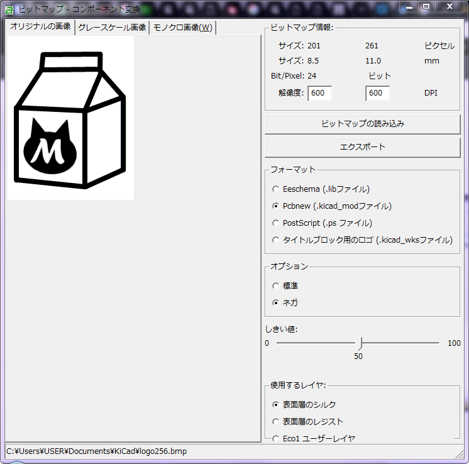Viewport: 469px width, 464px height.
Task: Select 表面層のレジスト layer
Action: (x=307, y=422)
